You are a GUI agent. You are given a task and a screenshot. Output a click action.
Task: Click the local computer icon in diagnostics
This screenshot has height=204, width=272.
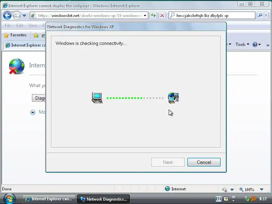point(97,98)
